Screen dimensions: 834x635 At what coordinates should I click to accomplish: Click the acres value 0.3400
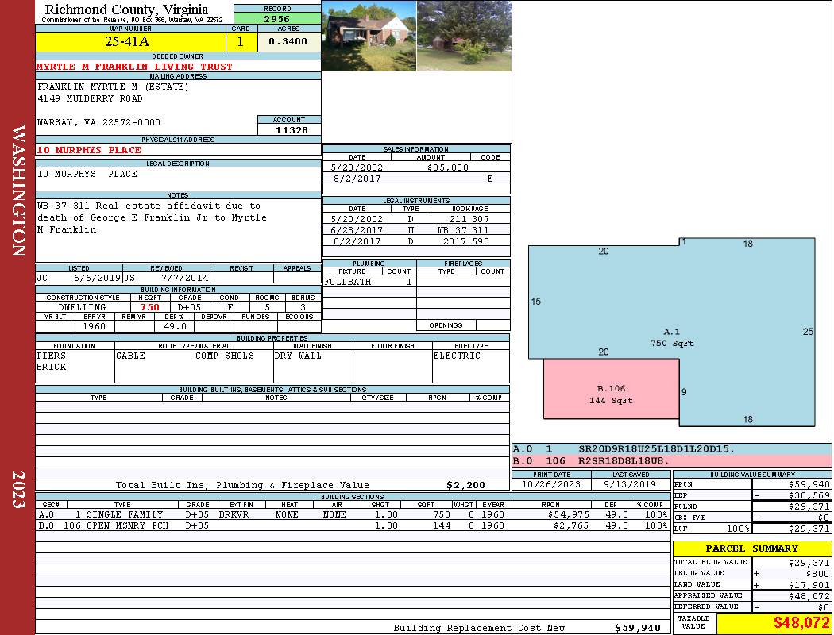tap(288, 41)
